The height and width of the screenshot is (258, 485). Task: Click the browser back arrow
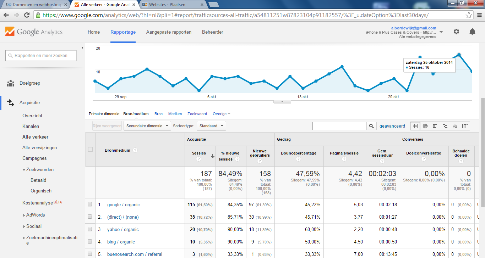6,15
